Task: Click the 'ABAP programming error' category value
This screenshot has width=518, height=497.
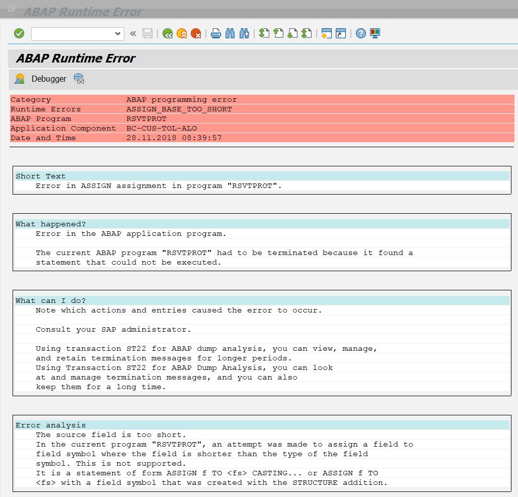Action: (x=181, y=100)
